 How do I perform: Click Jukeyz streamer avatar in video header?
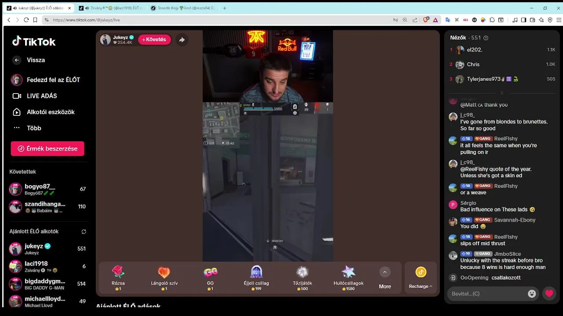[x=105, y=39]
